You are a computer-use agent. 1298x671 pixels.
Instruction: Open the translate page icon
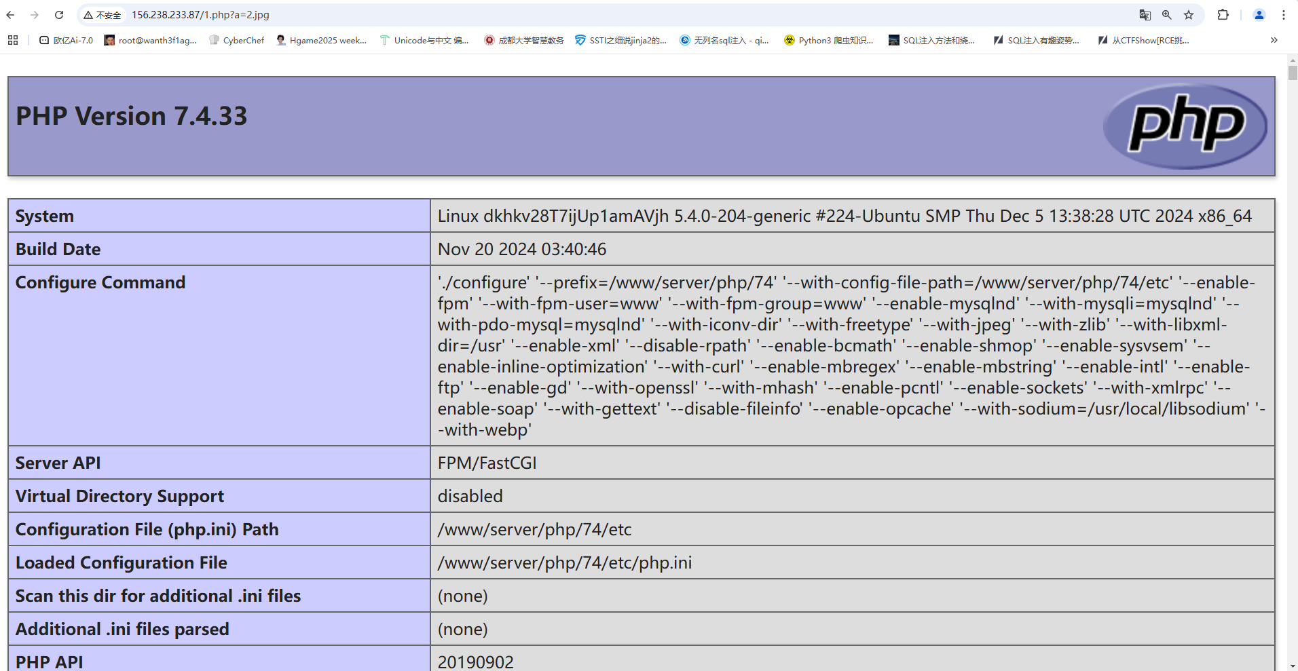tap(1145, 15)
